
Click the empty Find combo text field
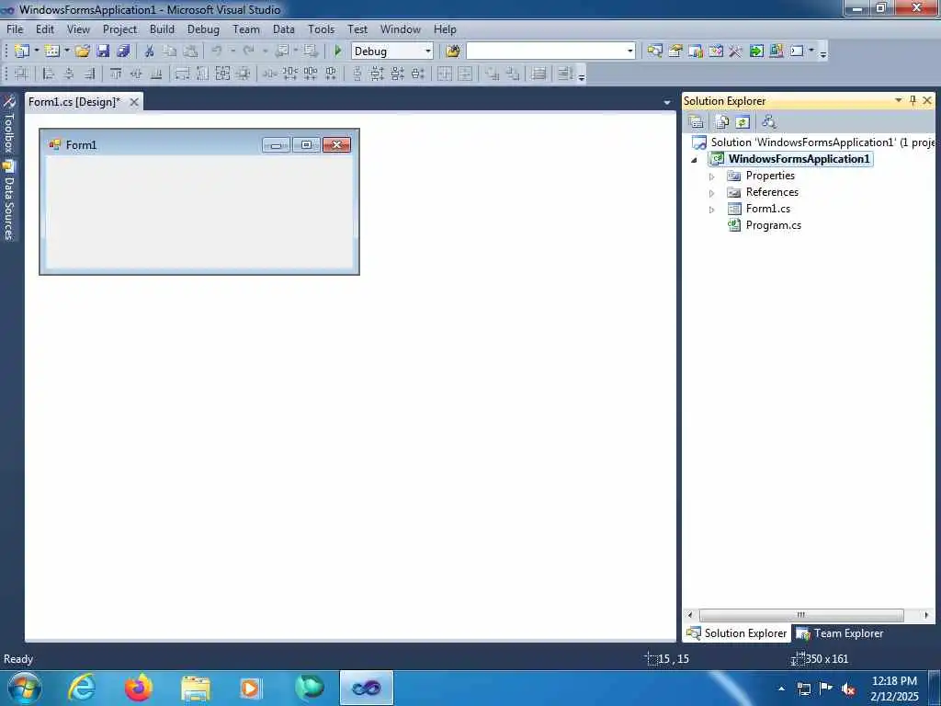546,51
